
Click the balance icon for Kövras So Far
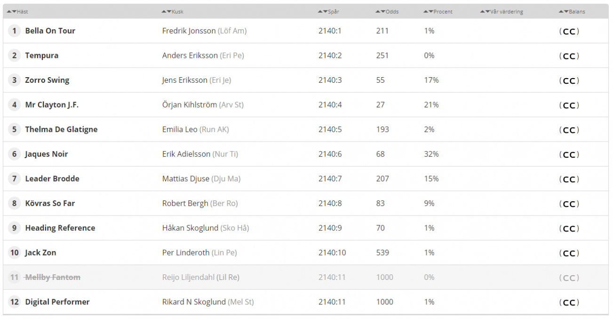(569, 204)
